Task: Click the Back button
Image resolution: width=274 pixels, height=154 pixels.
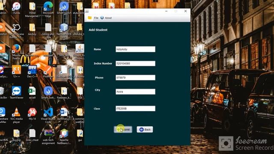Action: coord(145,129)
